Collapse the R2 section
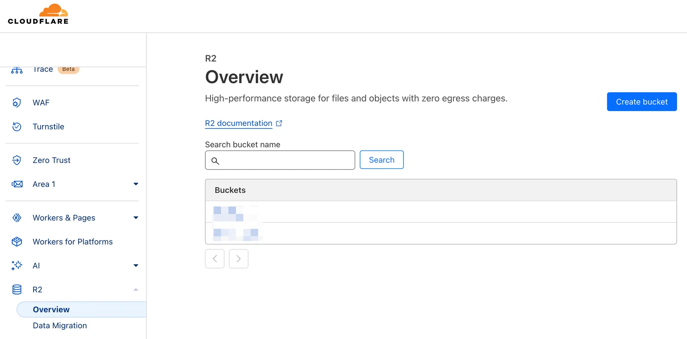 coord(136,289)
